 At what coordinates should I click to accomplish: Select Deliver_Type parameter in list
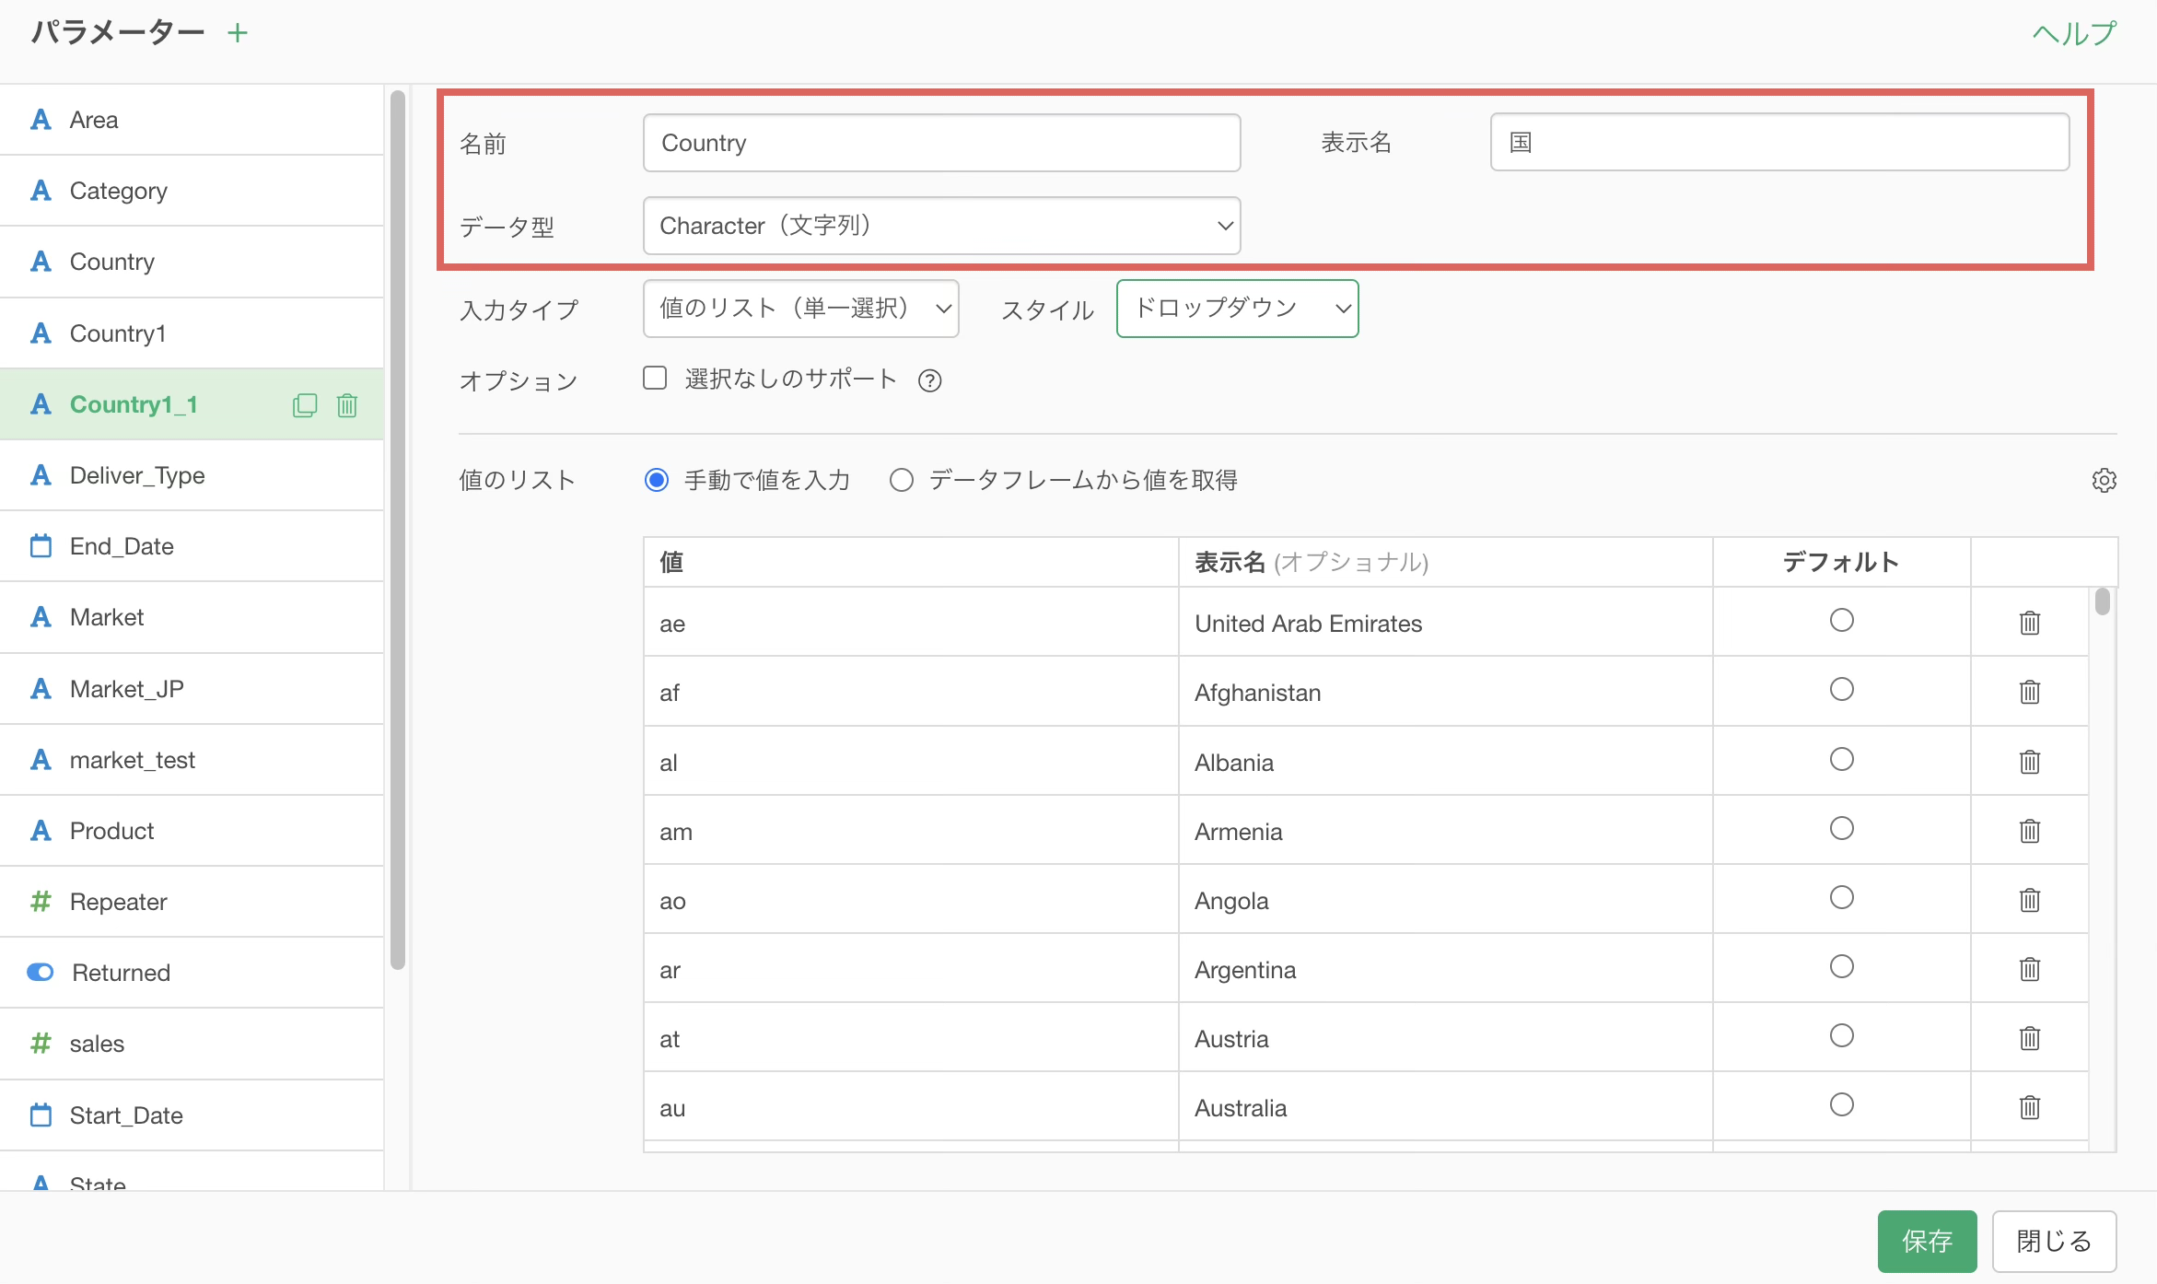192,475
